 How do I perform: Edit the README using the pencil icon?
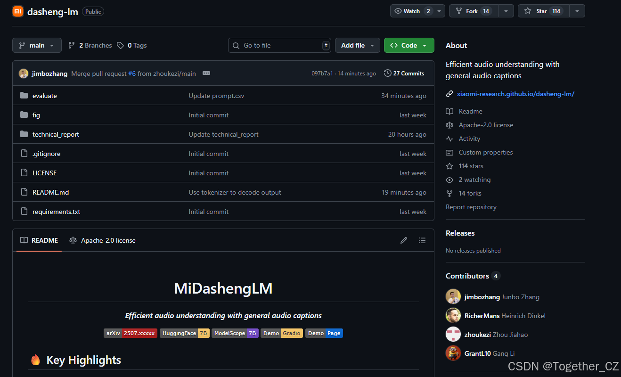(404, 240)
